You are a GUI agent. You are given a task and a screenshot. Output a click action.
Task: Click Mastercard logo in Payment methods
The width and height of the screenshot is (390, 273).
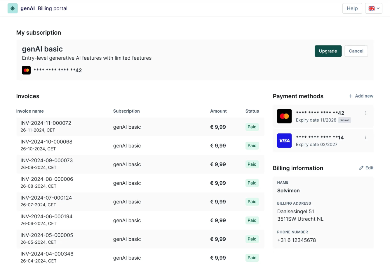(x=284, y=116)
